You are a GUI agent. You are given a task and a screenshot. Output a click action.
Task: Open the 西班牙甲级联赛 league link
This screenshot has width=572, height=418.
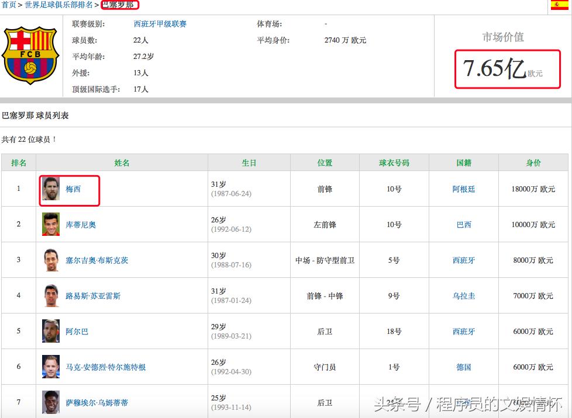click(160, 24)
